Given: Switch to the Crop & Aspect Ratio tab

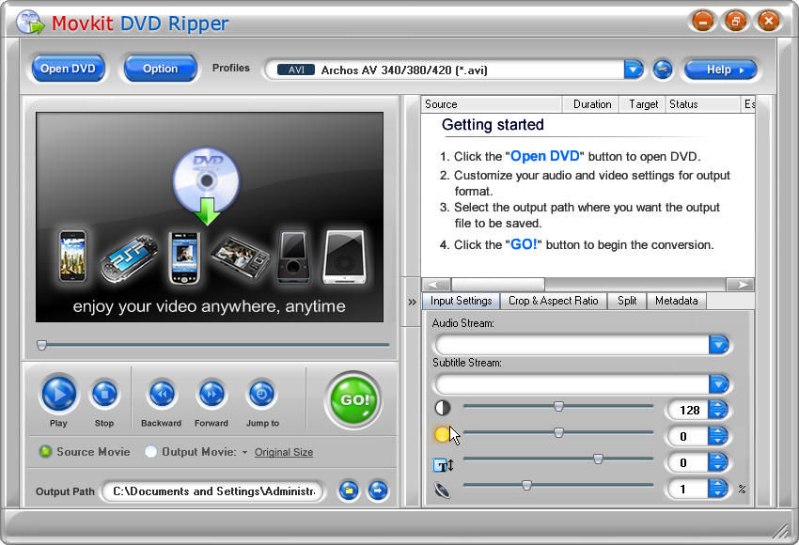Looking at the screenshot, I should pos(554,301).
